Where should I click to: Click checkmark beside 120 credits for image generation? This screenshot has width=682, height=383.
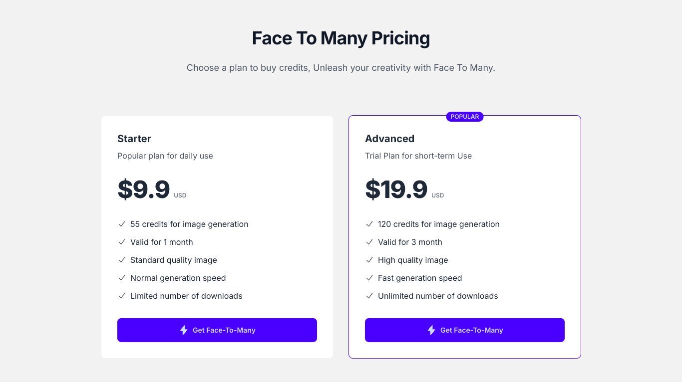pyautogui.click(x=369, y=224)
